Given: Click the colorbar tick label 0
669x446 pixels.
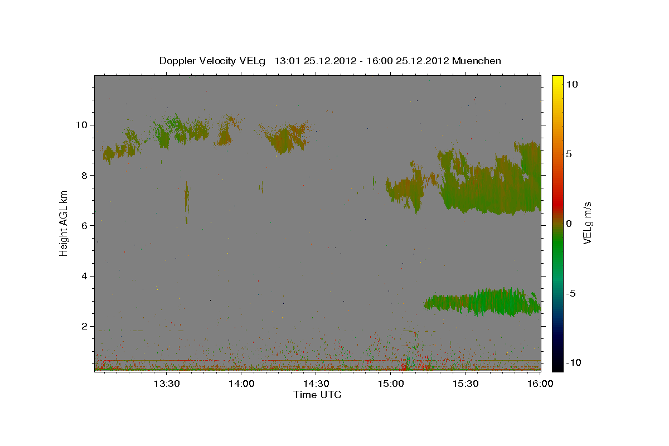Looking at the screenshot, I should (x=569, y=224).
